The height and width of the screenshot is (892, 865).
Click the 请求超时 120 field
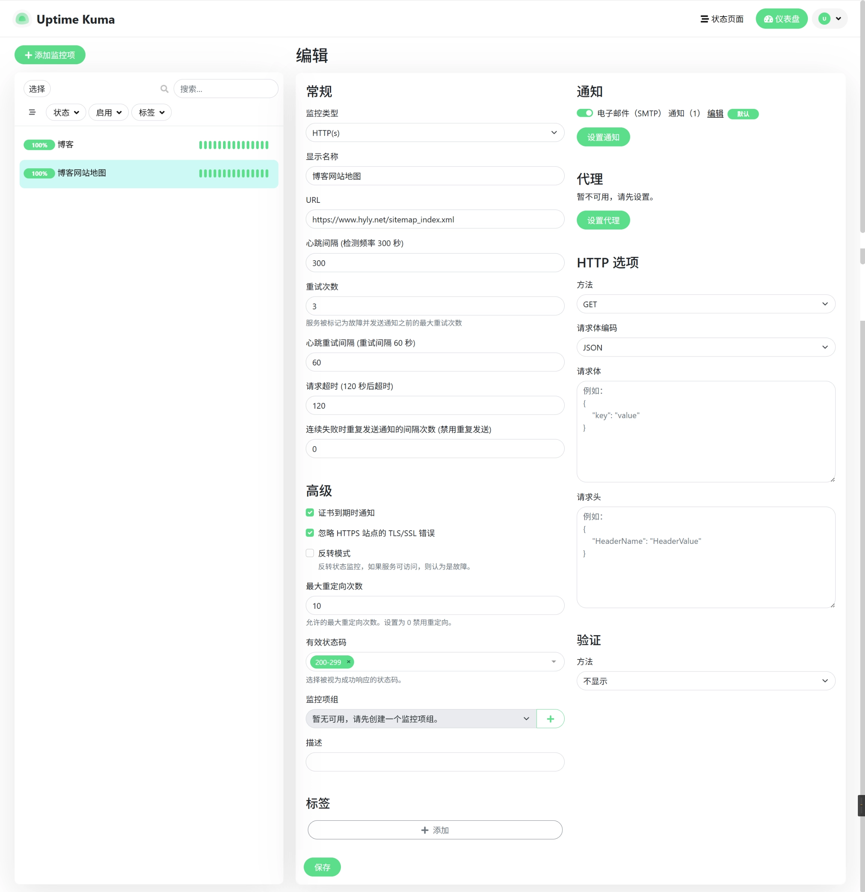click(x=435, y=405)
